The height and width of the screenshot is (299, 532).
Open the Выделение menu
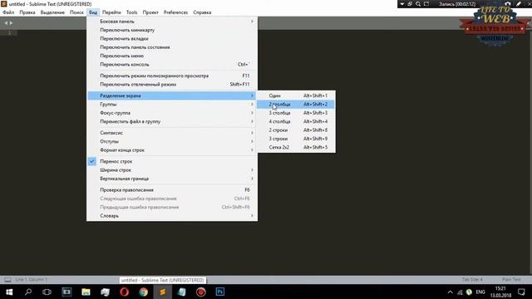(52, 12)
